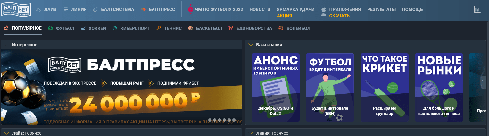Viewport: 489px width, 136px height.
Task: Select the basketball icon for Баскетбол
Action: pos(190,28)
